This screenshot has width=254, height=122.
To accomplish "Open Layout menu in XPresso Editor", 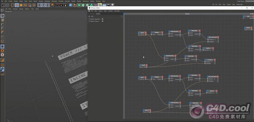I will [x=100, y=11].
